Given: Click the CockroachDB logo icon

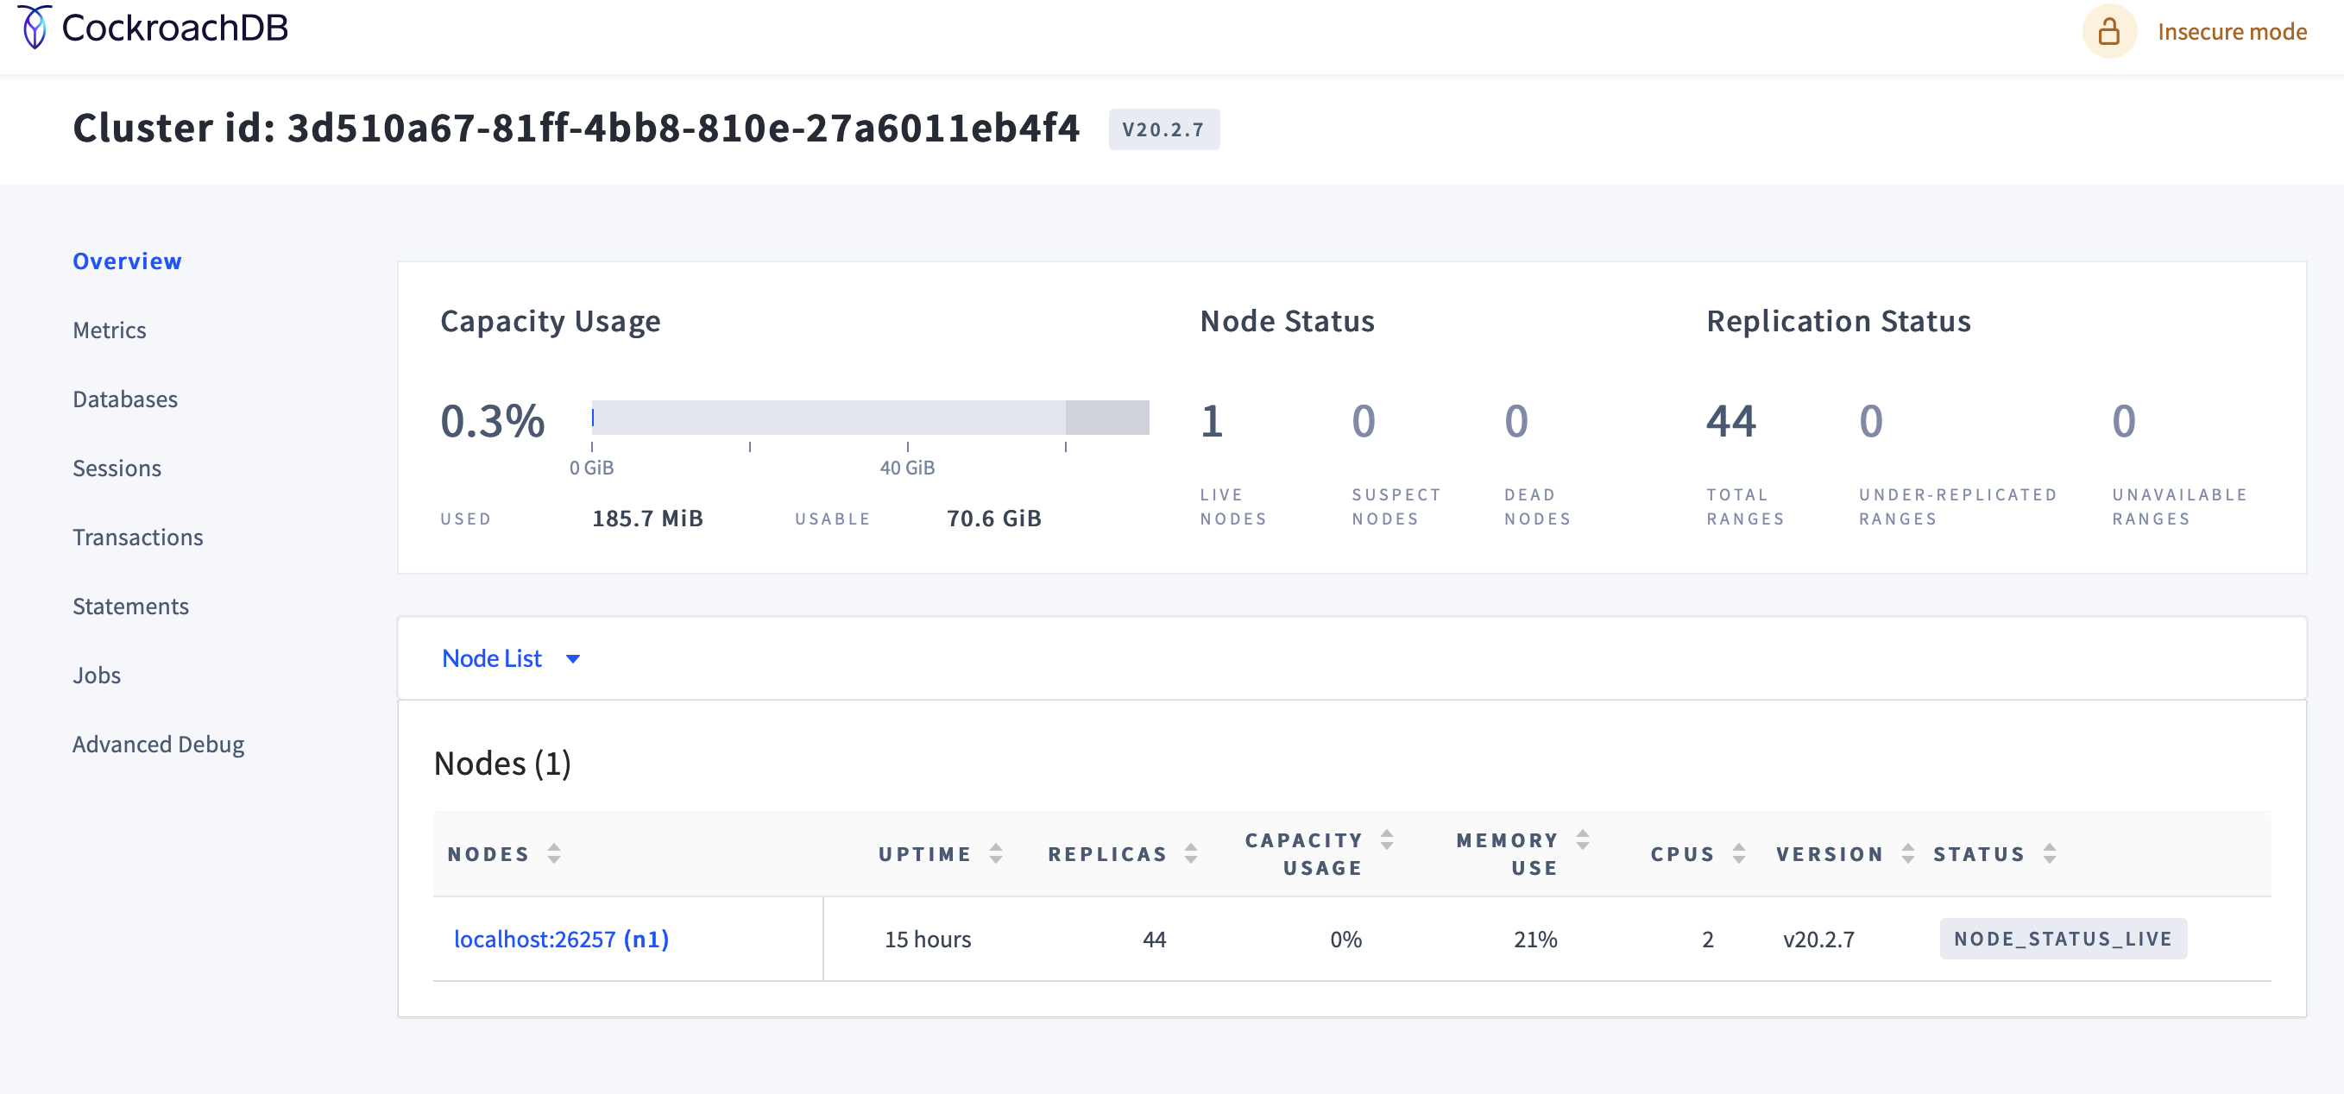Looking at the screenshot, I should click(35, 28).
